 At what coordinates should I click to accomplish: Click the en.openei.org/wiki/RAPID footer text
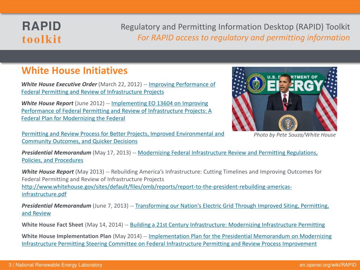328,265
